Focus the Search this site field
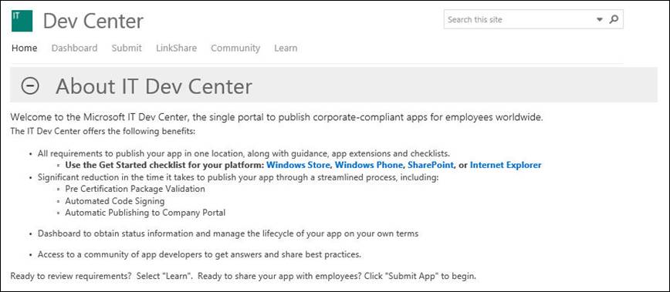Screen dimensions: 670x292 pos(519,19)
